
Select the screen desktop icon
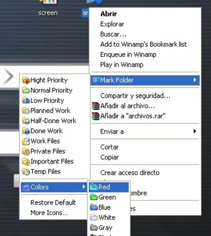click(x=48, y=8)
